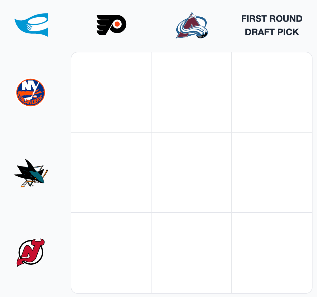The width and height of the screenshot is (317, 297).
Task: Click the Philadelphia Flyers logo
Action: point(111,25)
